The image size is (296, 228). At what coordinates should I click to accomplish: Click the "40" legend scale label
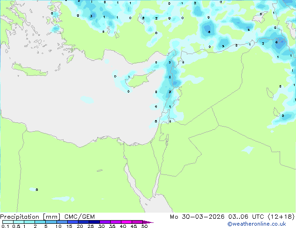click(x=123, y=226)
